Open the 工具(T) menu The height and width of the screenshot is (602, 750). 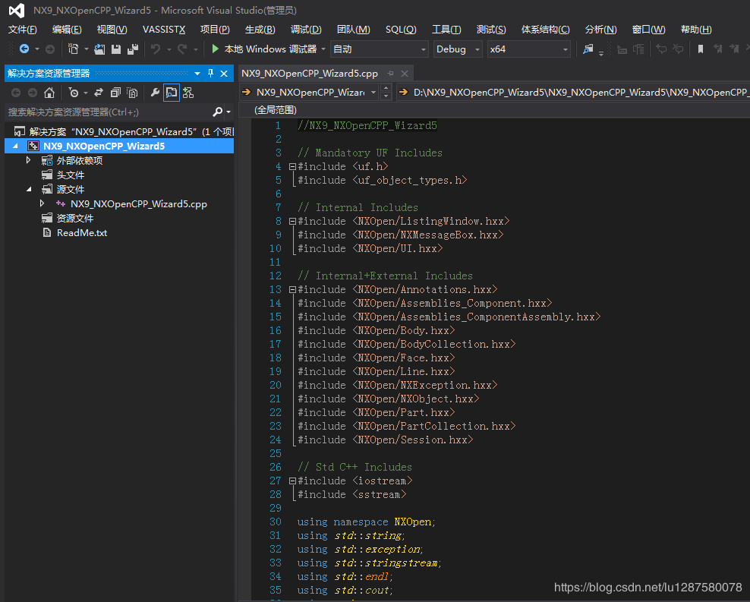[447, 30]
